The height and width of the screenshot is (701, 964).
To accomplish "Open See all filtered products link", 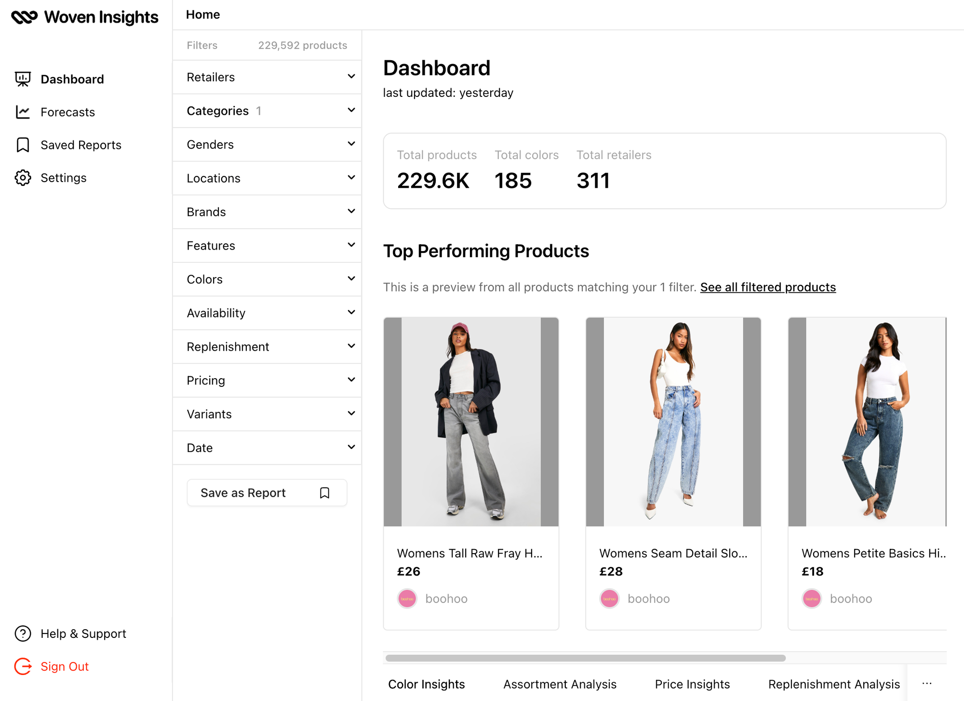I will coord(768,287).
